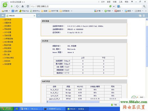Open 软件下载 bookmarks folder
This screenshot has width=148, height=111.
tap(54, 11)
